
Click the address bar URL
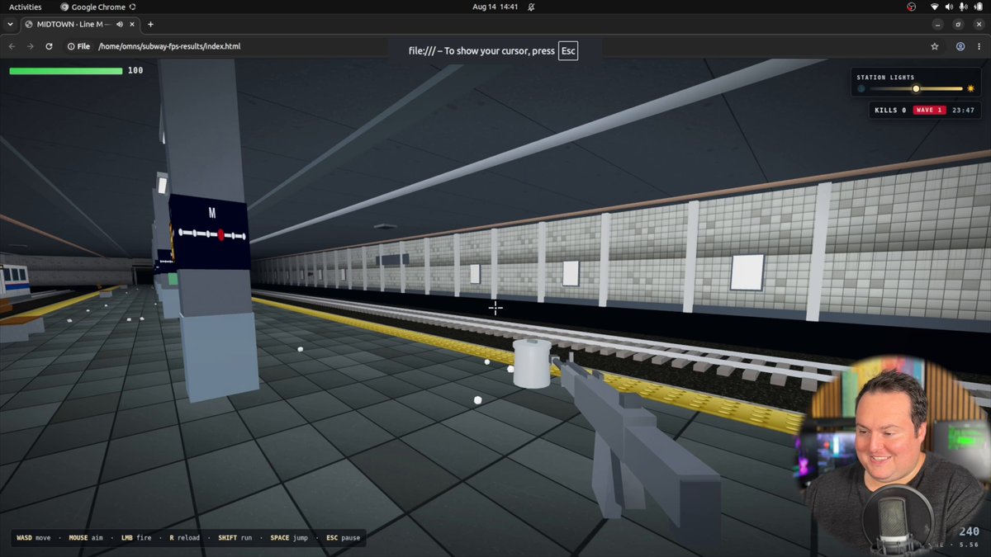pyautogui.click(x=169, y=46)
